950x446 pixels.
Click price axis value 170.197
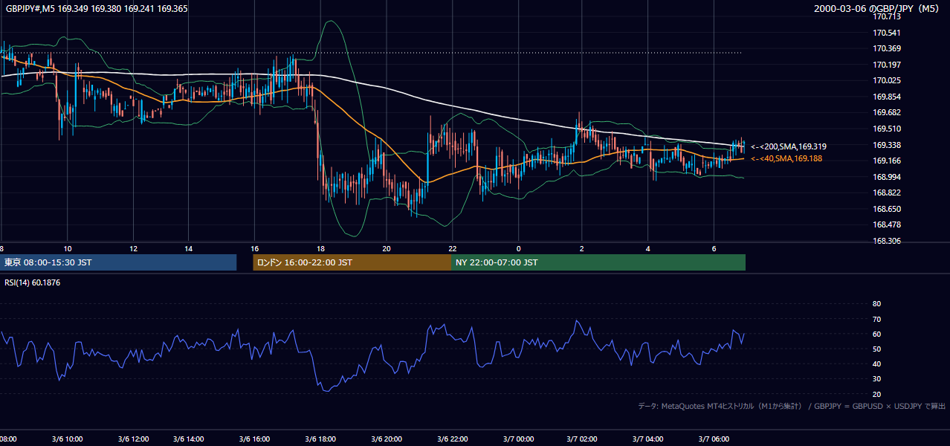(887, 65)
